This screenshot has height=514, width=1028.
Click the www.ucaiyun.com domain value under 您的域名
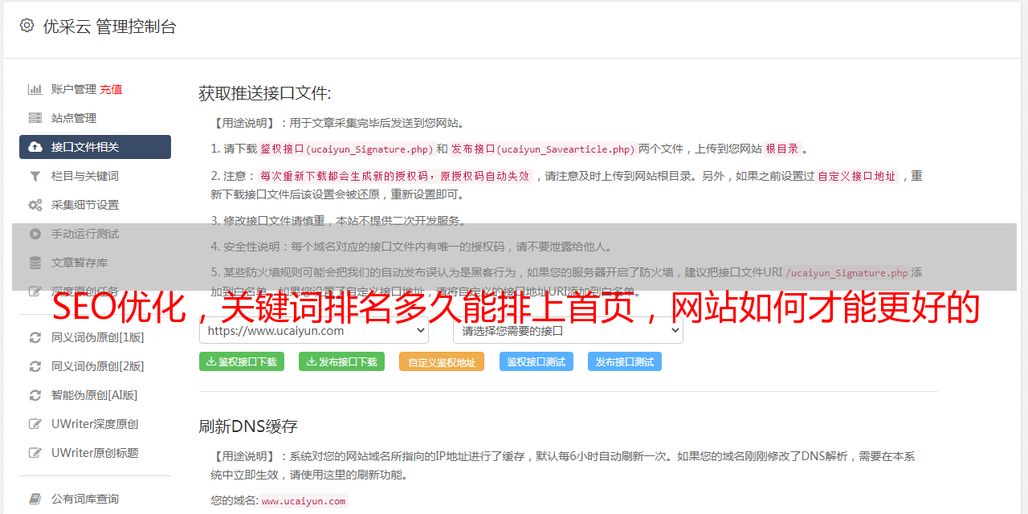click(x=304, y=501)
